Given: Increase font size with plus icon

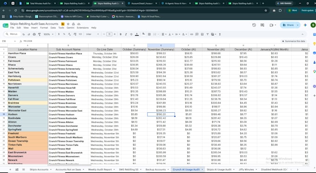Looking at the screenshot, I should [115, 34].
